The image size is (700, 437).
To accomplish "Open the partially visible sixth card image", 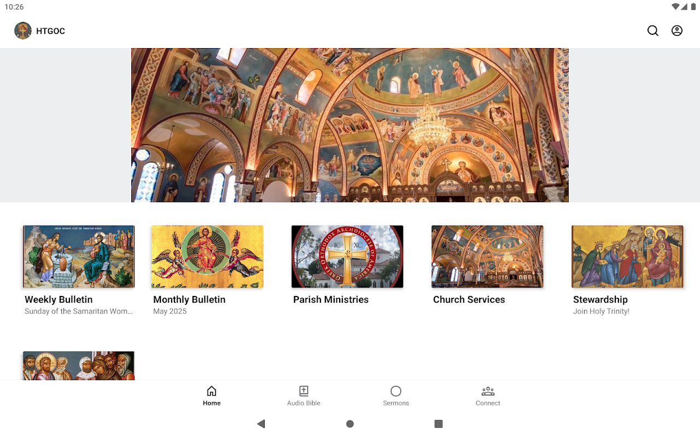I will click(79, 365).
